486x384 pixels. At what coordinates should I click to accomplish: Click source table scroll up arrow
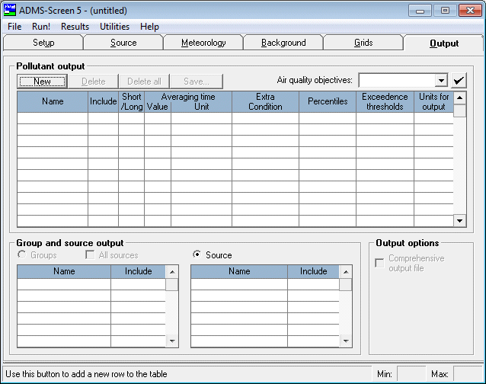346,272
